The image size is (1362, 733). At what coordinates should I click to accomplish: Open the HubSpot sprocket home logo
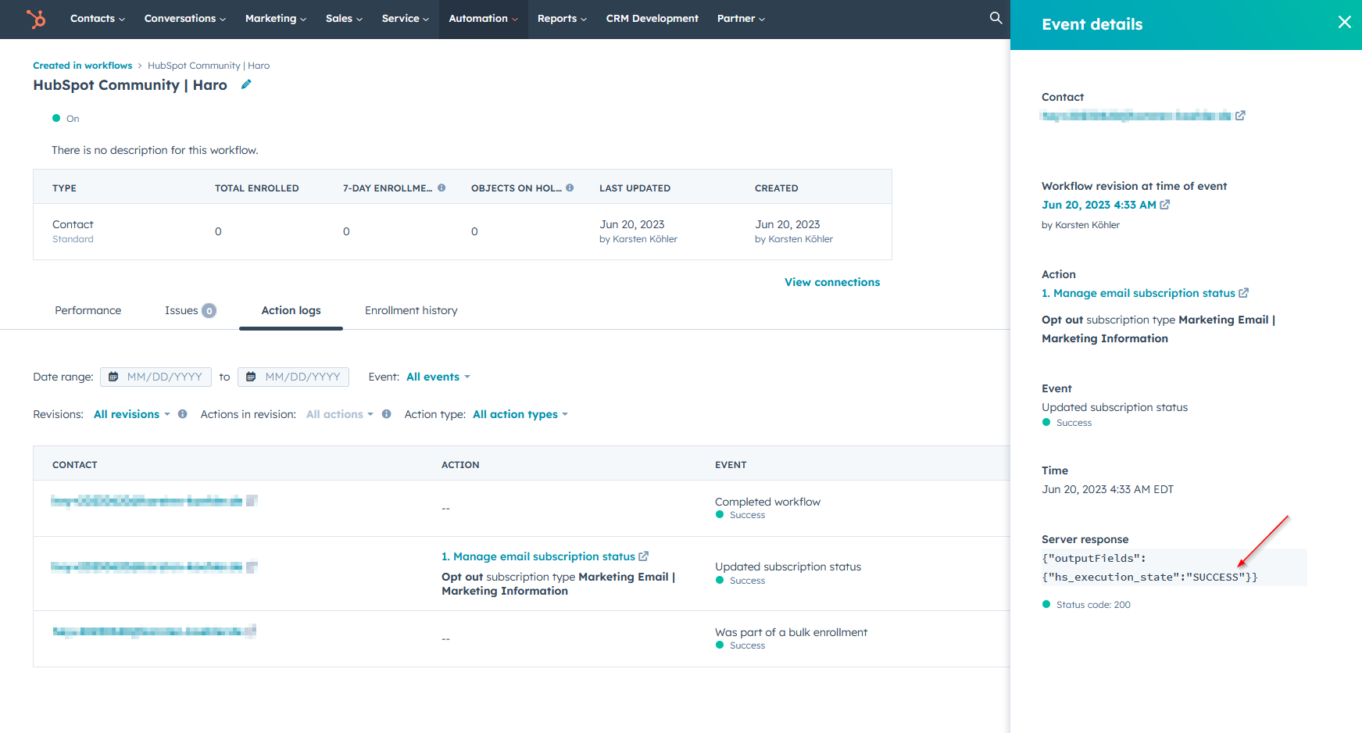36,19
